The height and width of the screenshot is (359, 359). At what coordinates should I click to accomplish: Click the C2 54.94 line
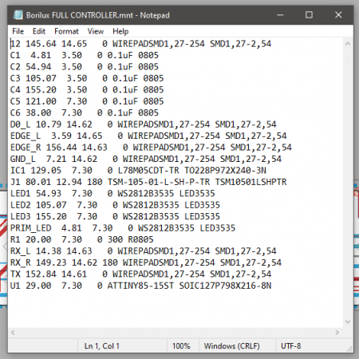point(85,67)
